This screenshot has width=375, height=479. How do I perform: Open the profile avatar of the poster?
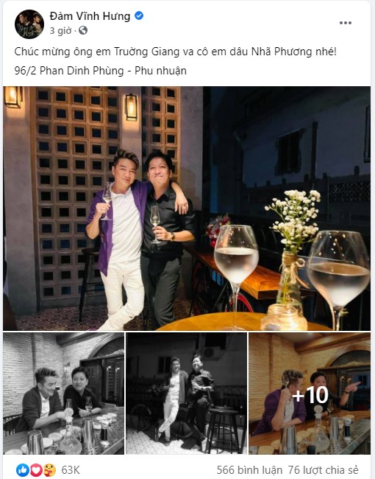click(29, 24)
